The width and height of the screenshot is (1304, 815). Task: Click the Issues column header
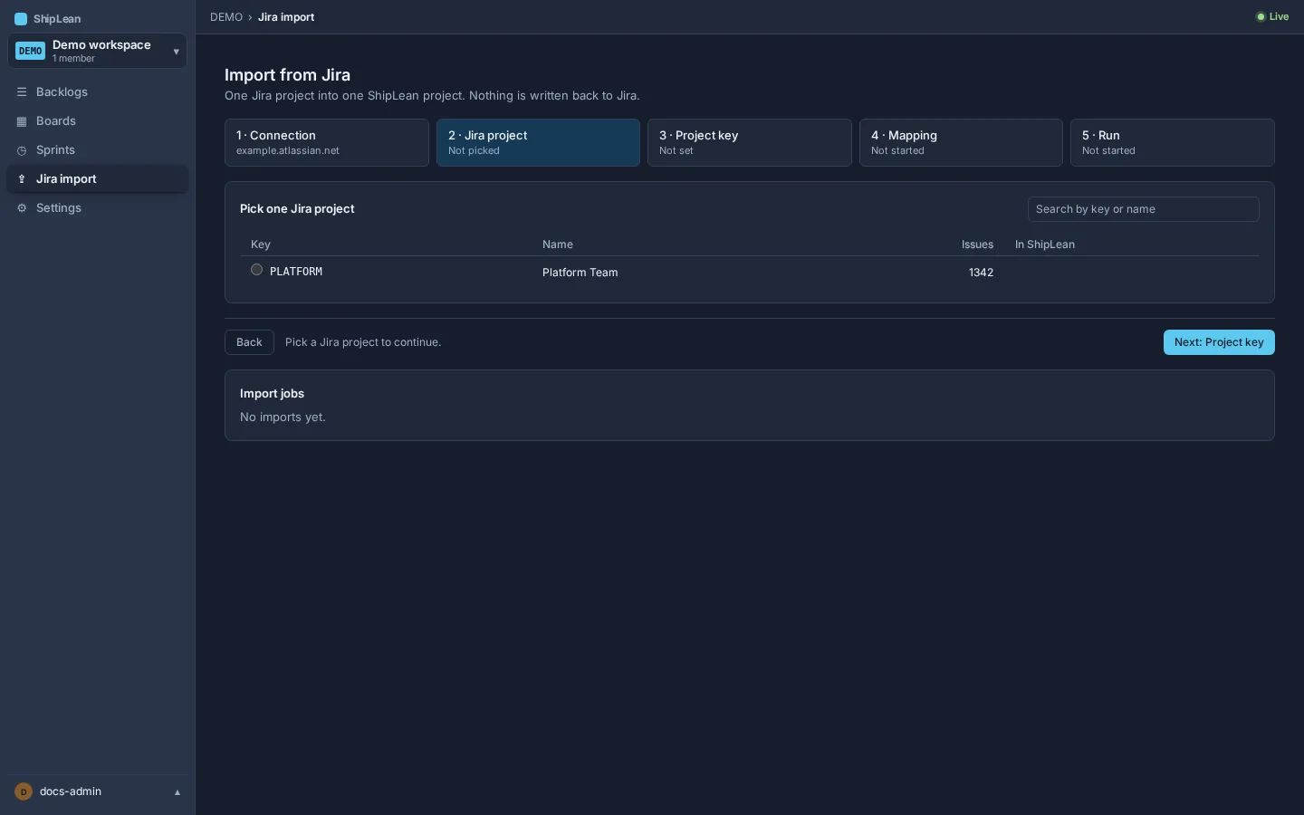tap(977, 244)
